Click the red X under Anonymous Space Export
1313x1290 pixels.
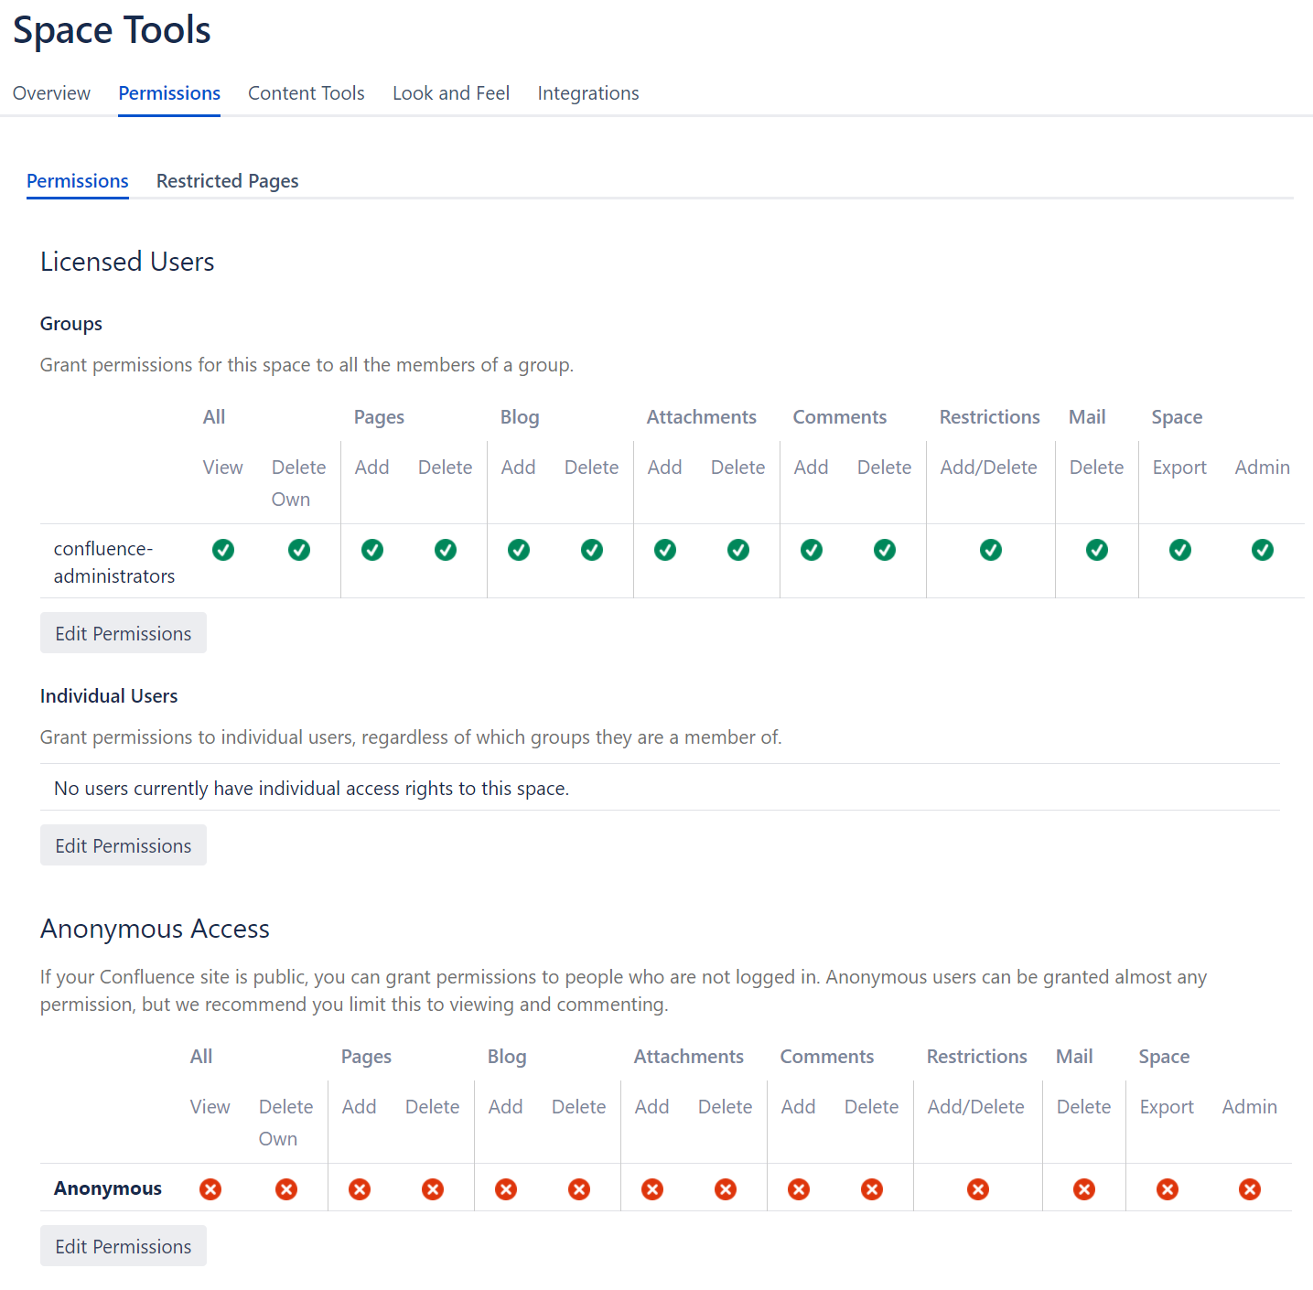coord(1167,1189)
